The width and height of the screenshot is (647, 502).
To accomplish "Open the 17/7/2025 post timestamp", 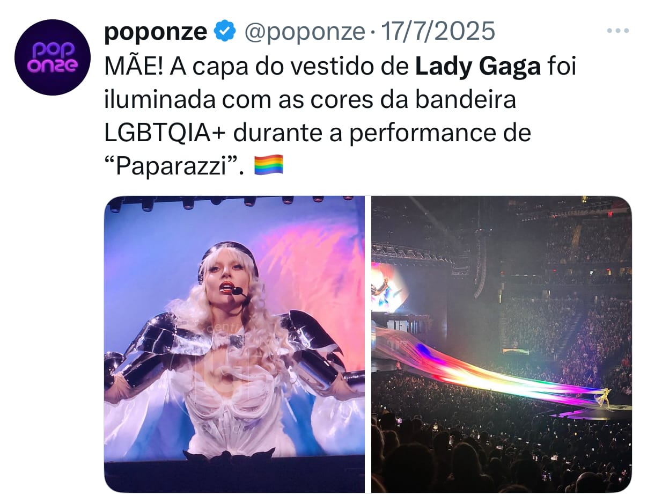I will click(437, 33).
